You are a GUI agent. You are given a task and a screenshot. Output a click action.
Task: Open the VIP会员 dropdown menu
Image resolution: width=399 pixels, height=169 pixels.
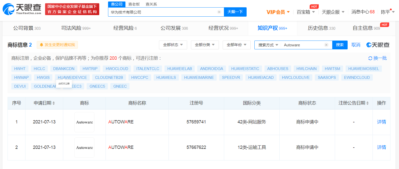tap(278, 12)
